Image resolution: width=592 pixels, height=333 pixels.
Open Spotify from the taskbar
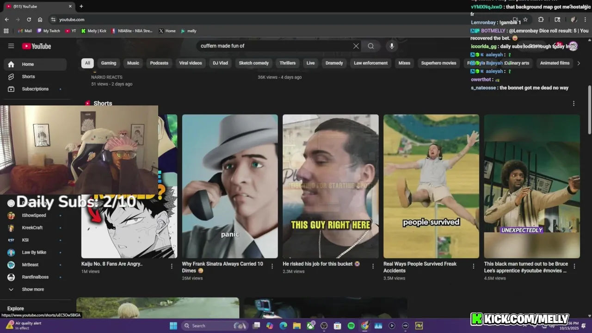(x=351, y=326)
